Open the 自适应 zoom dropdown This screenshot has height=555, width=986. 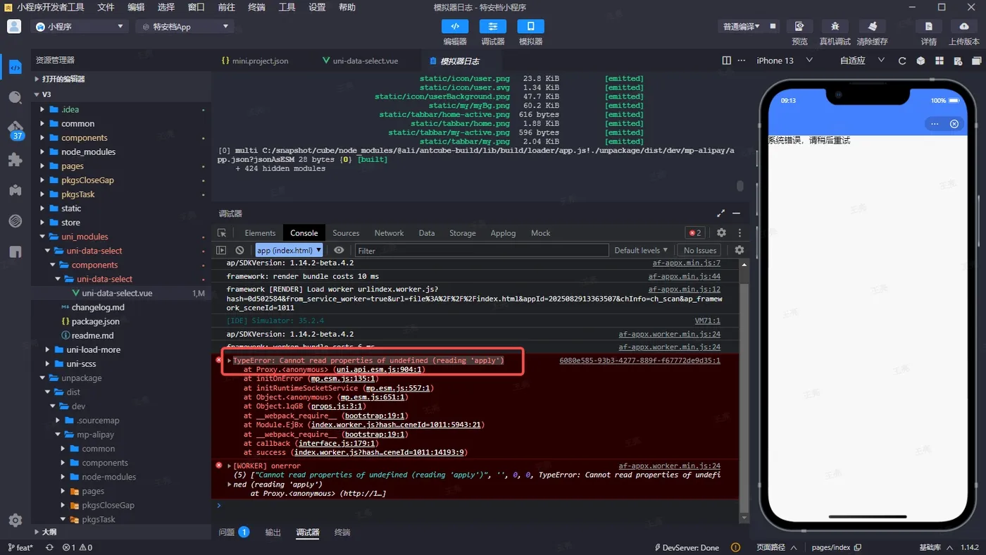pos(861,61)
